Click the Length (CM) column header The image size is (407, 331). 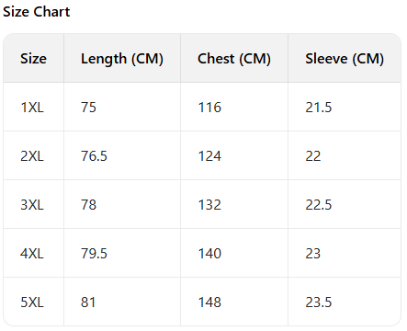pos(122,59)
